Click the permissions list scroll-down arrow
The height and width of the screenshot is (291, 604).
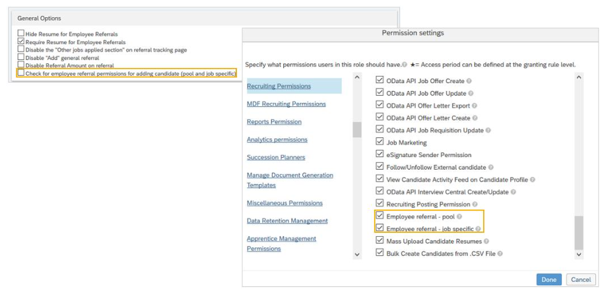[578, 254]
